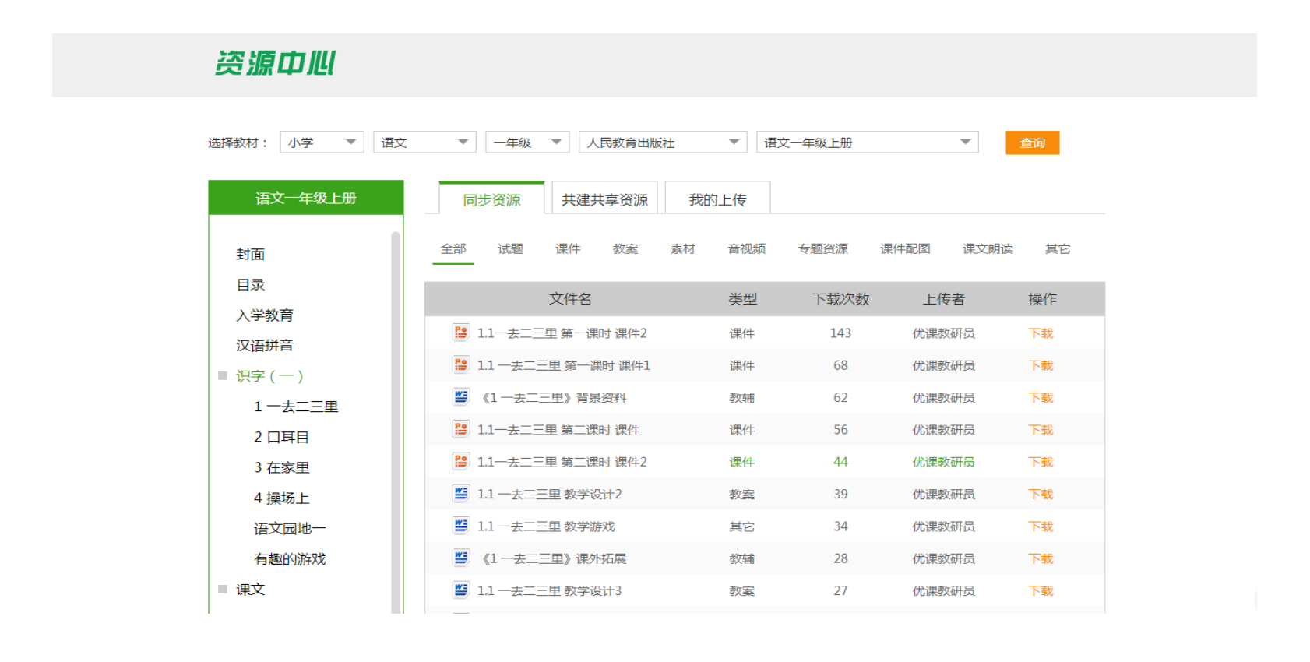Download 1.1一去二三里 第一课时 课件2
This screenshot has width=1310, height=662.
coord(1041,333)
